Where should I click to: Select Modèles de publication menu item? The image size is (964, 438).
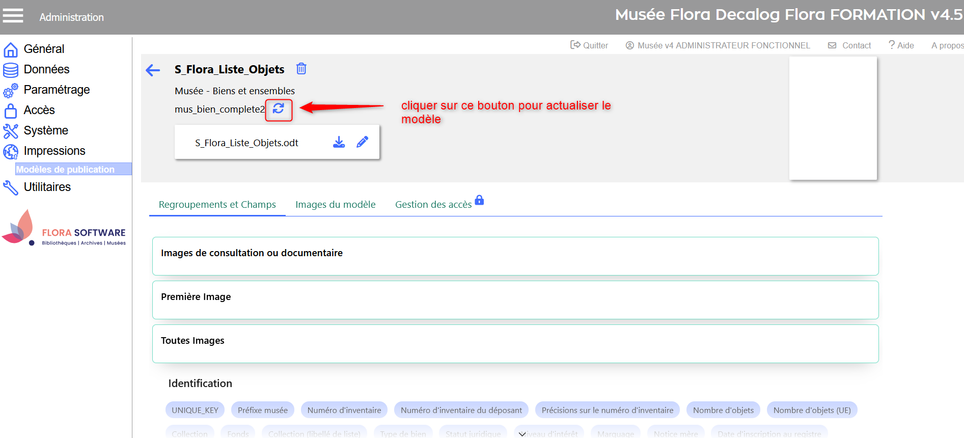coord(66,170)
